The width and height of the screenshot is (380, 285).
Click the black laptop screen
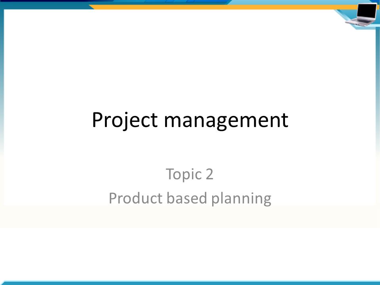click(367, 11)
